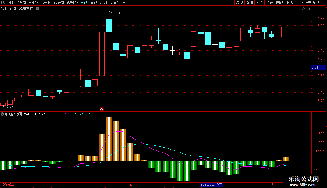
Task: Click the DEA: -268.36 value
Action: click(x=80, y=114)
